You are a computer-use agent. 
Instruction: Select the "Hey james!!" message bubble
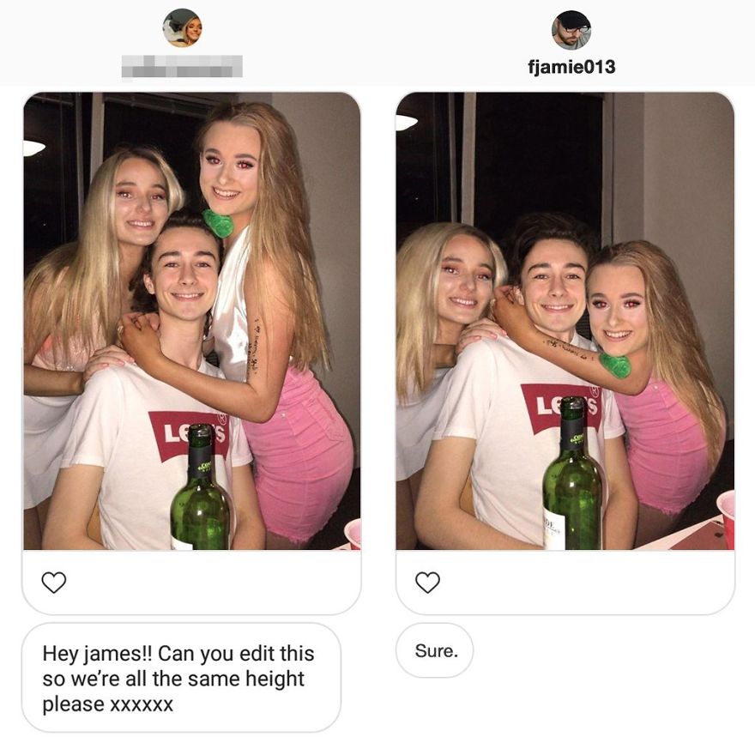click(x=182, y=678)
